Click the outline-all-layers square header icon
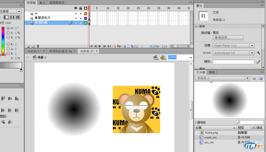 tap(85, 8)
